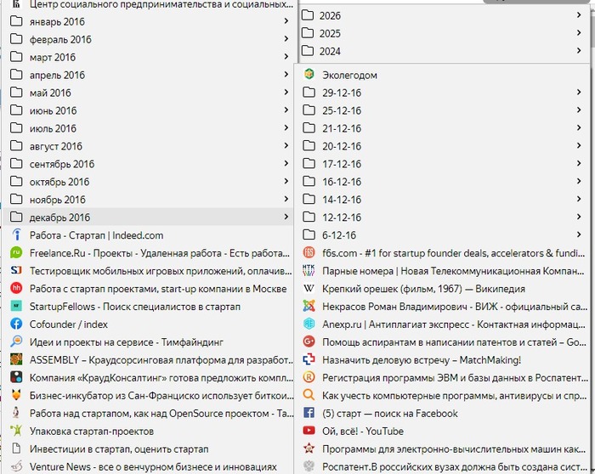595x474 pixels.
Task: Expand the 2025 folder arrow
Action: pos(580,34)
